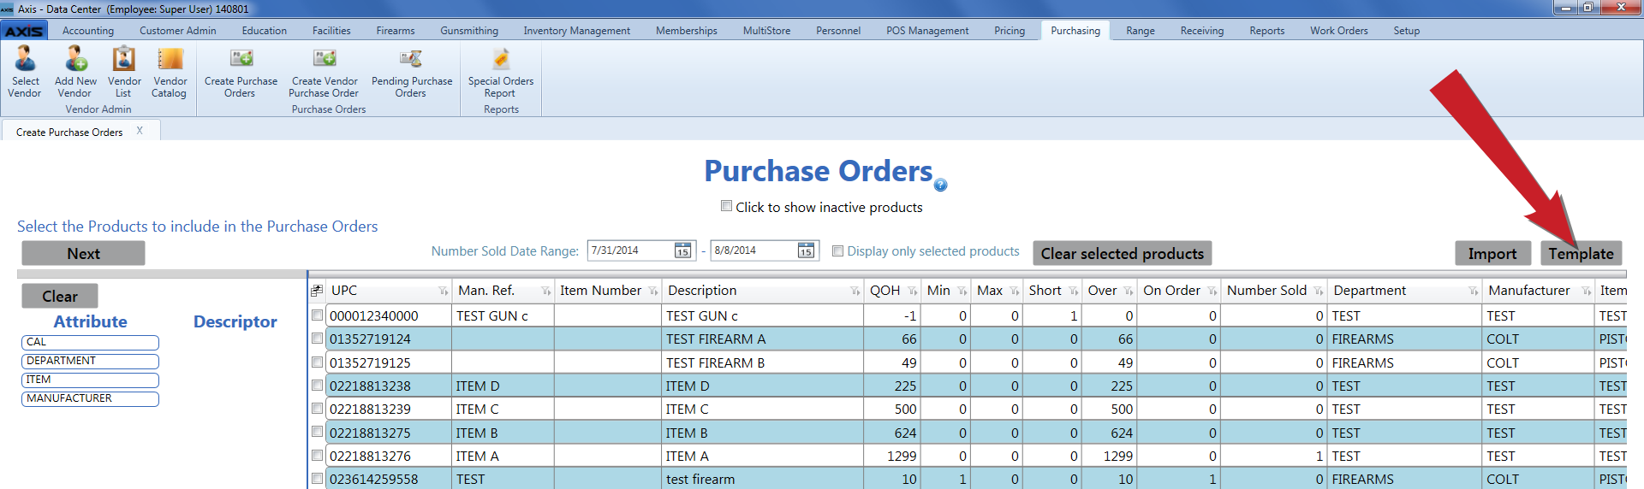Open filter for QOH column
1644x489 pixels.
pos(912,292)
